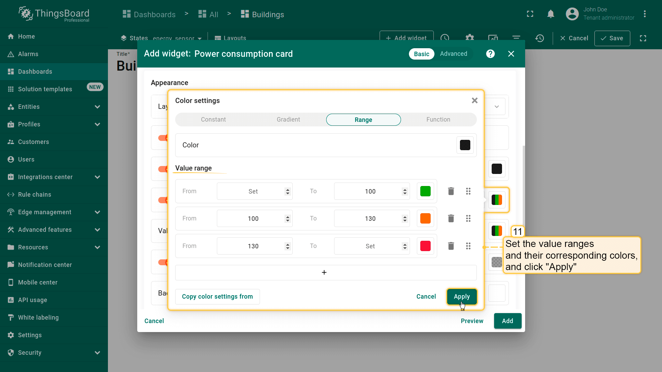Toggle dashboard fullscreen icon in top bar
This screenshot has width=662, height=372.
click(530, 14)
